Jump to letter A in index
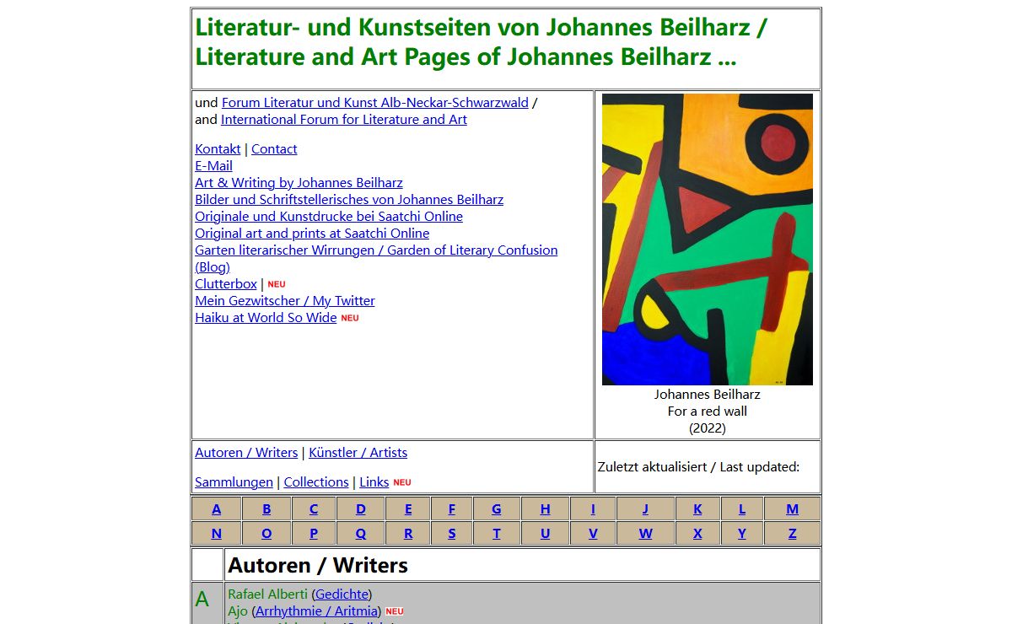The height and width of the screenshot is (624, 1012). 217,509
